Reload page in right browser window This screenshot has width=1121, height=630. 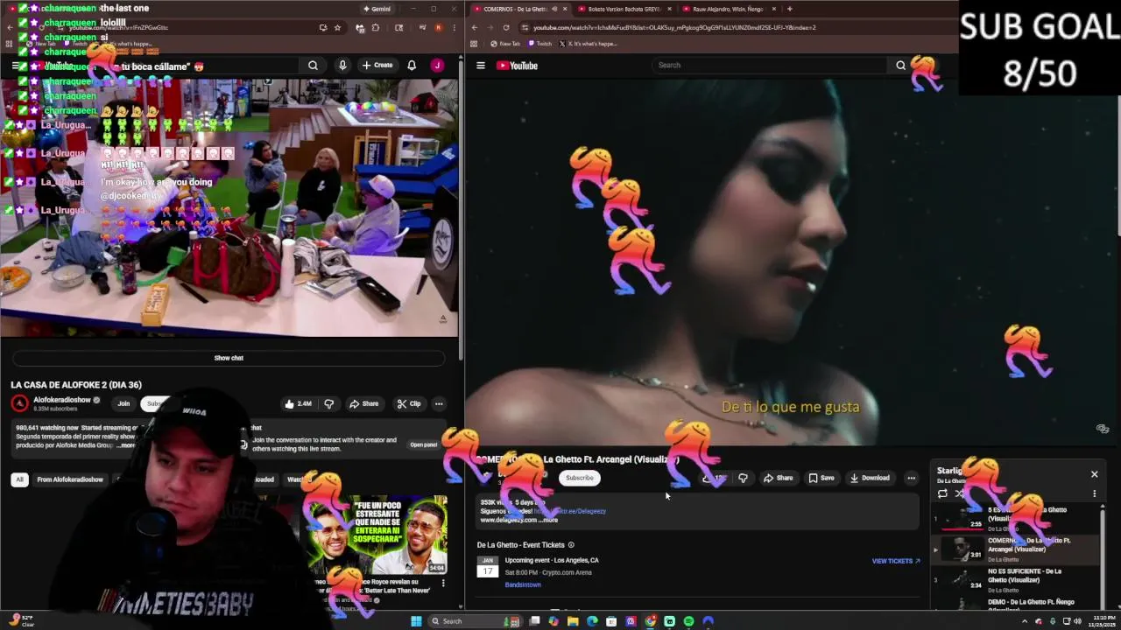(x=505, y=27)
